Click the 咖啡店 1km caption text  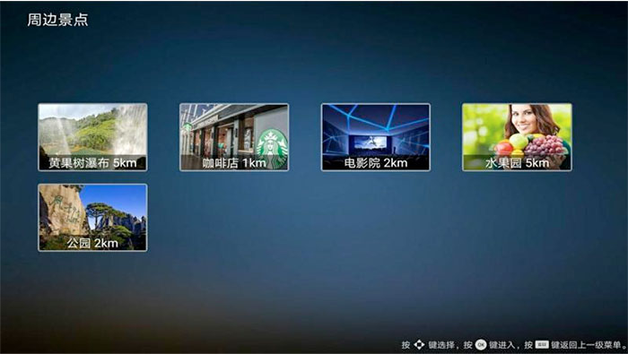pyautogui.click(x=234, y=163)
